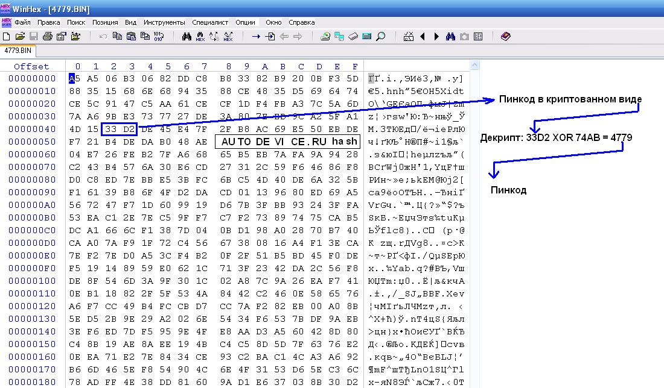This screenshot has width=664, height=388.
Task: Open help with the purple book icon
Action: (506, 37)
